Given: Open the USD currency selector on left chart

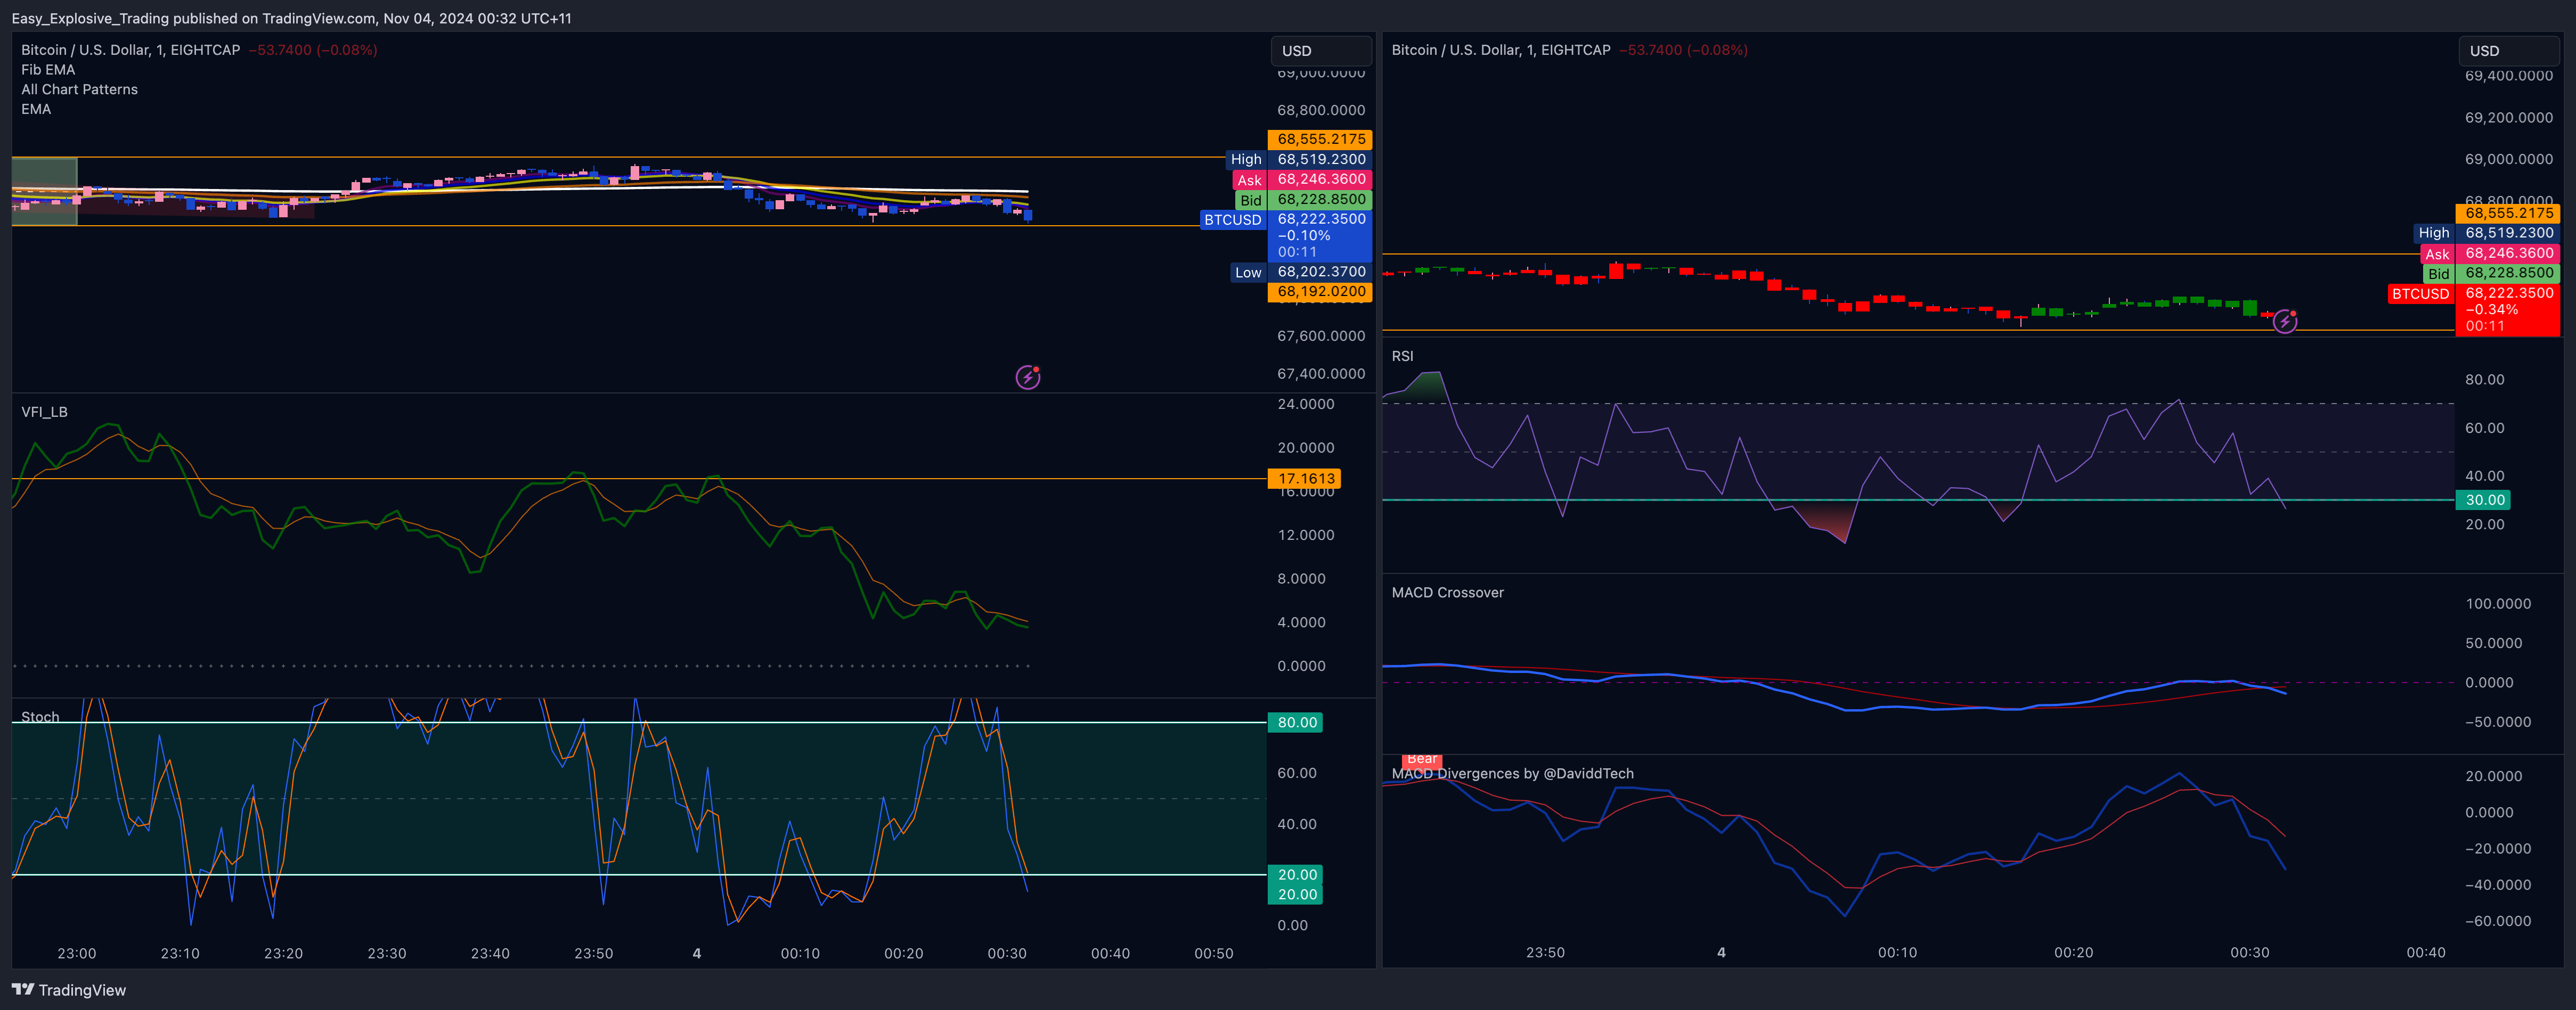Looking at the screenshot, I should (1321, 51).
